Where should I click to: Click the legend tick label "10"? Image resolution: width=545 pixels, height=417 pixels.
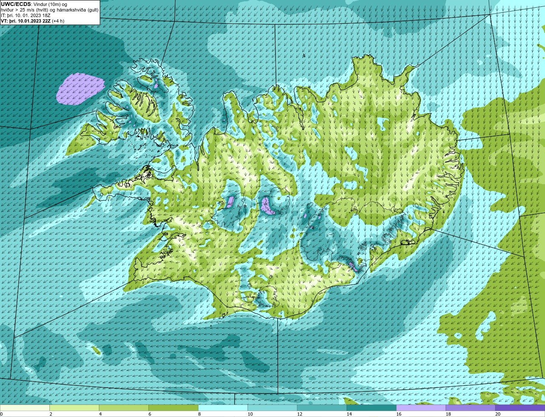coord(250,414)
